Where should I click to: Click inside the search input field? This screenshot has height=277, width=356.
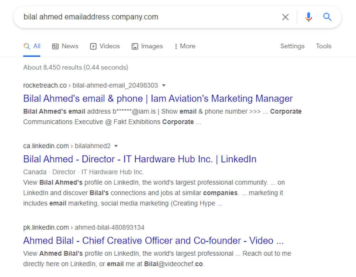(142, 17)
